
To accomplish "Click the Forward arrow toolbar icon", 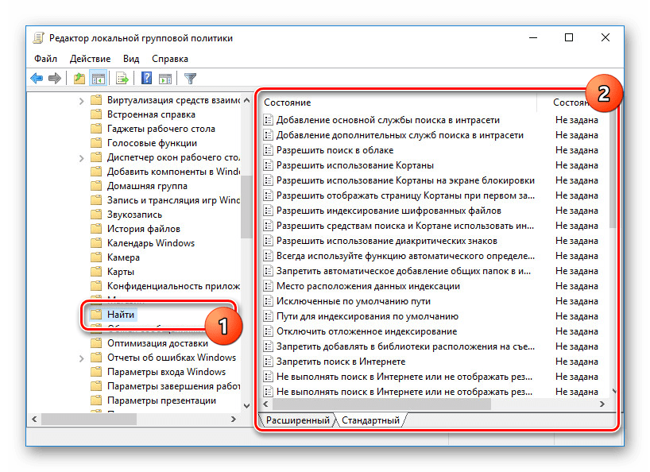I will point(55,78).
